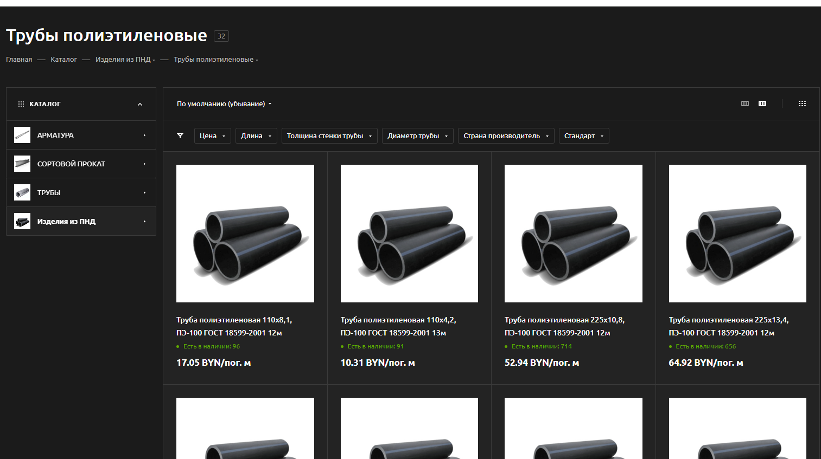The width and height of the screenshot is (821, 459).
Task: Open Труба полиэтиленовая 225х13,4 product title
Action: click(729, 326)
